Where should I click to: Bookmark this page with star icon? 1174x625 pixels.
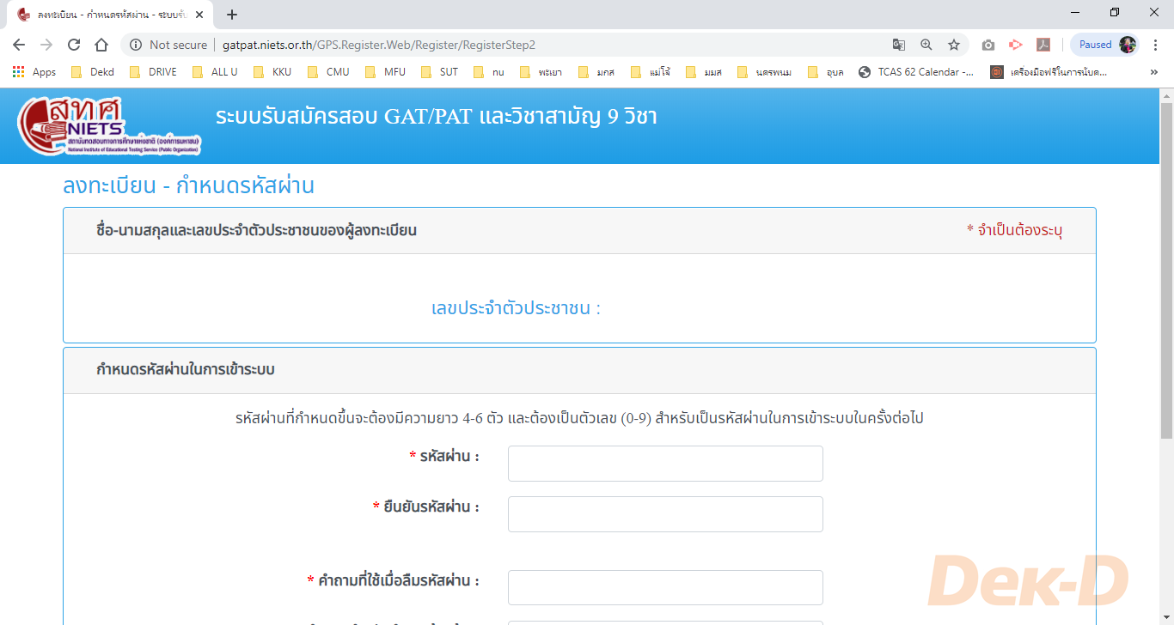[953, 45]
